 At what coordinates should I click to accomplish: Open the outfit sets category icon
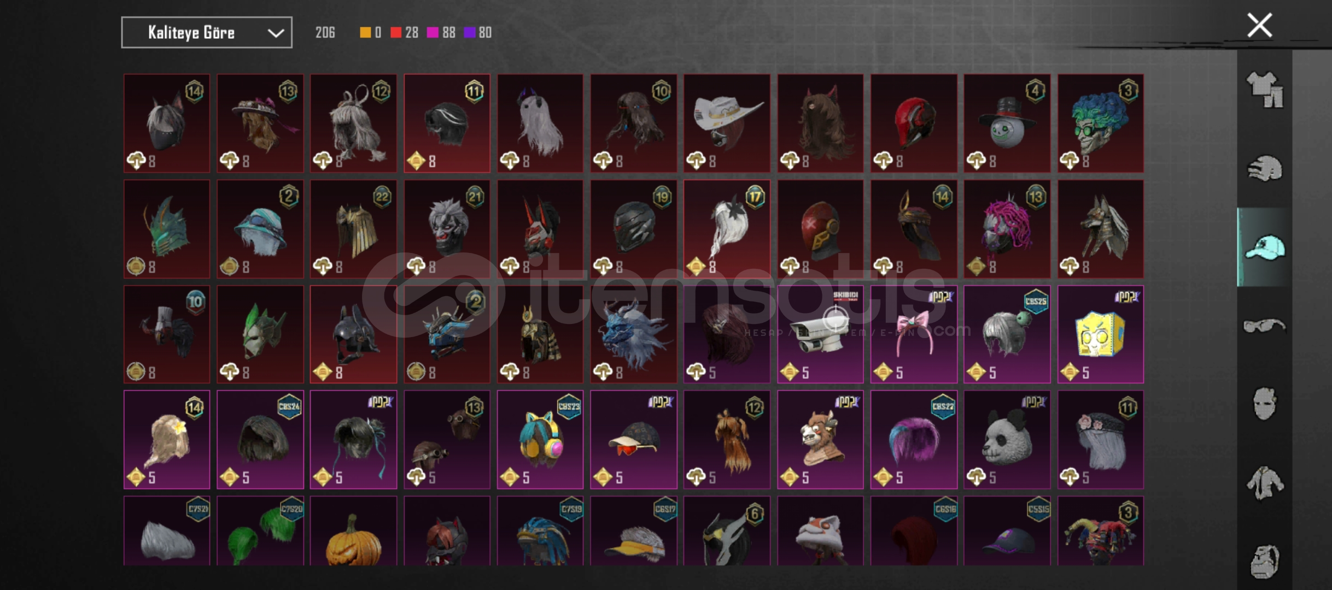pyautogui.click(x=1265, y=90)
